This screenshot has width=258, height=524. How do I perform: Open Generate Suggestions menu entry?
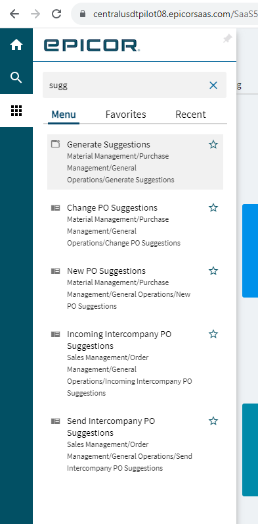(135, 162)
